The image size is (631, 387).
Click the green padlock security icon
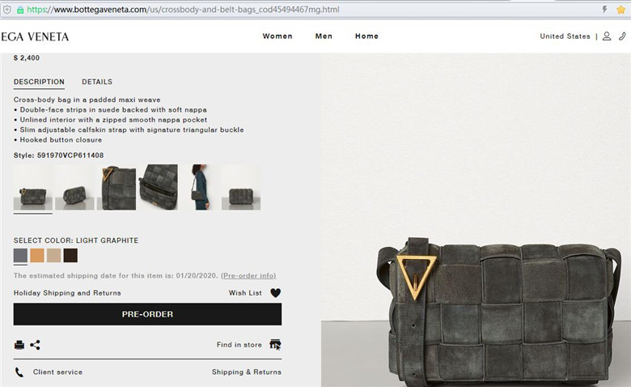pos(20,10)
